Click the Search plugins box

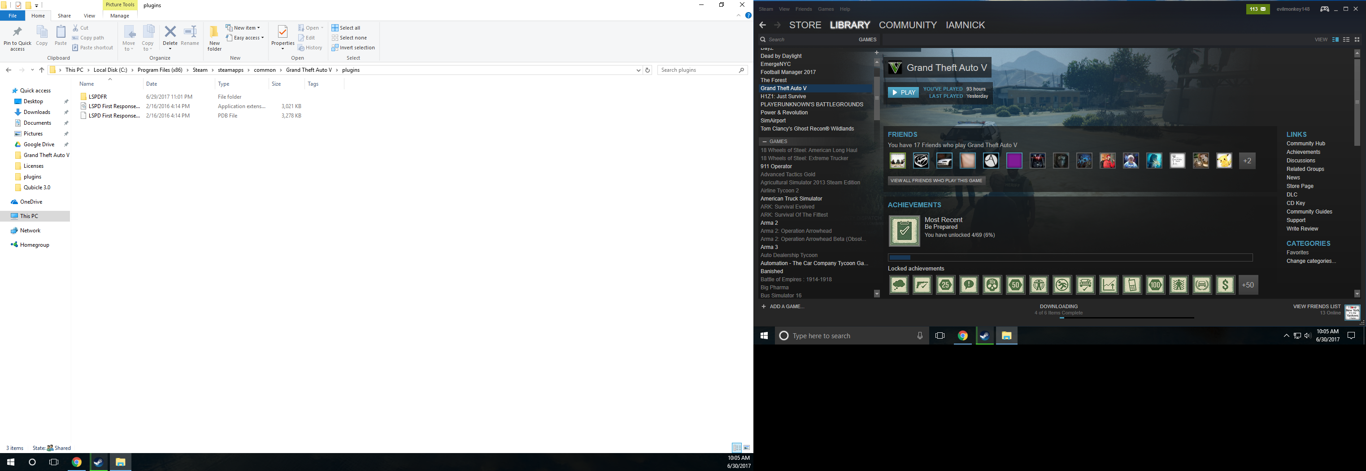(x=702, y=70)
